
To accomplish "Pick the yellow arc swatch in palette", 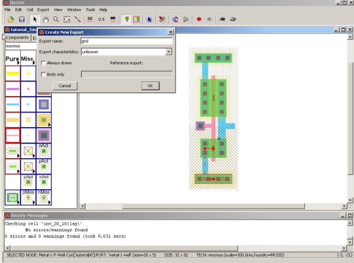I will tap(12, 73).
